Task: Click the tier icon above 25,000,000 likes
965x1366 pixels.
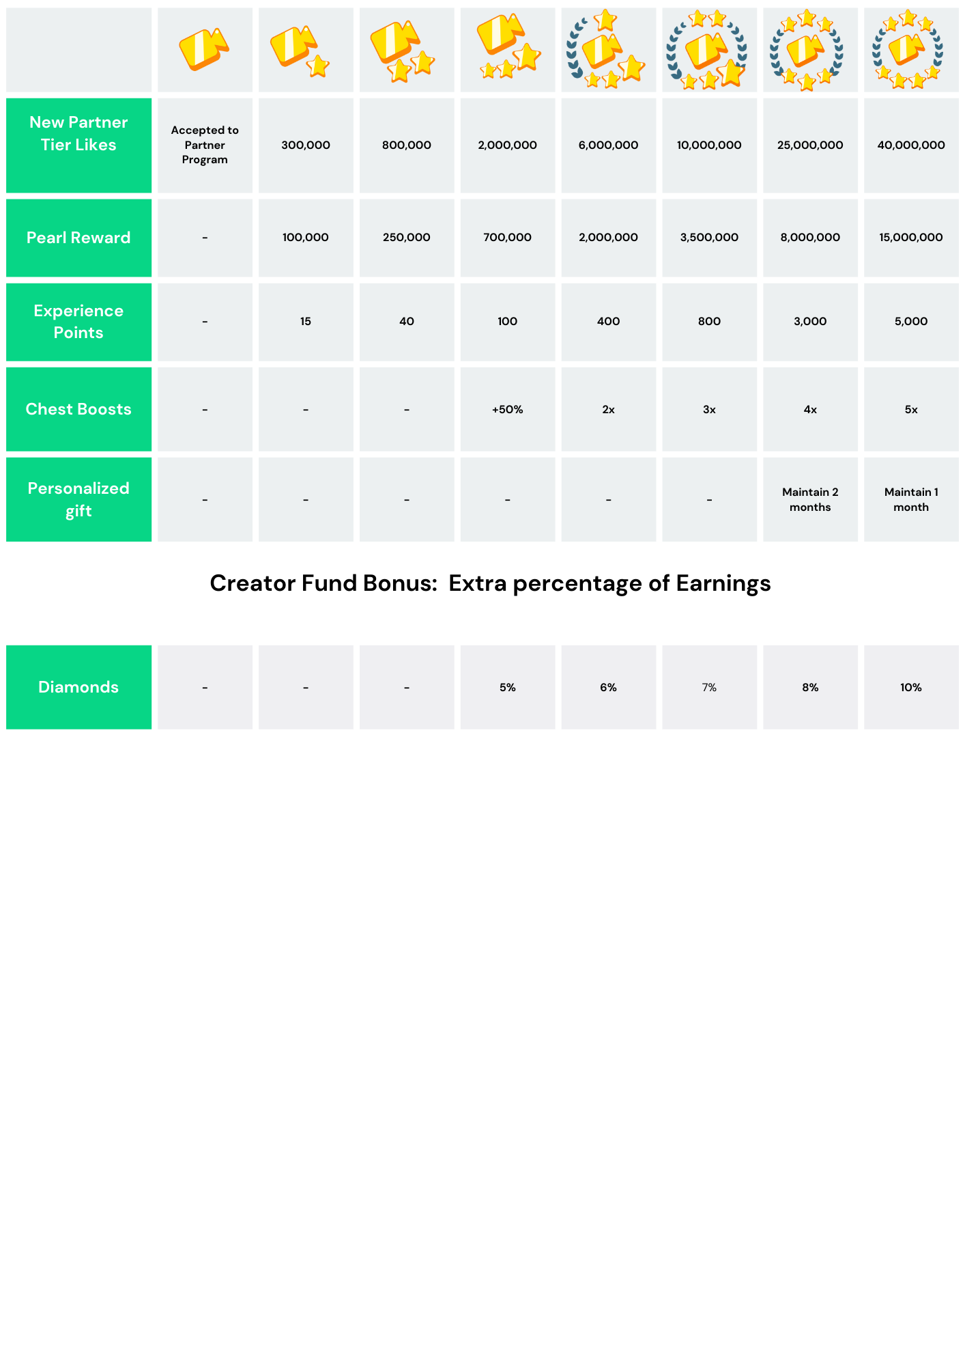Action: 807,50
